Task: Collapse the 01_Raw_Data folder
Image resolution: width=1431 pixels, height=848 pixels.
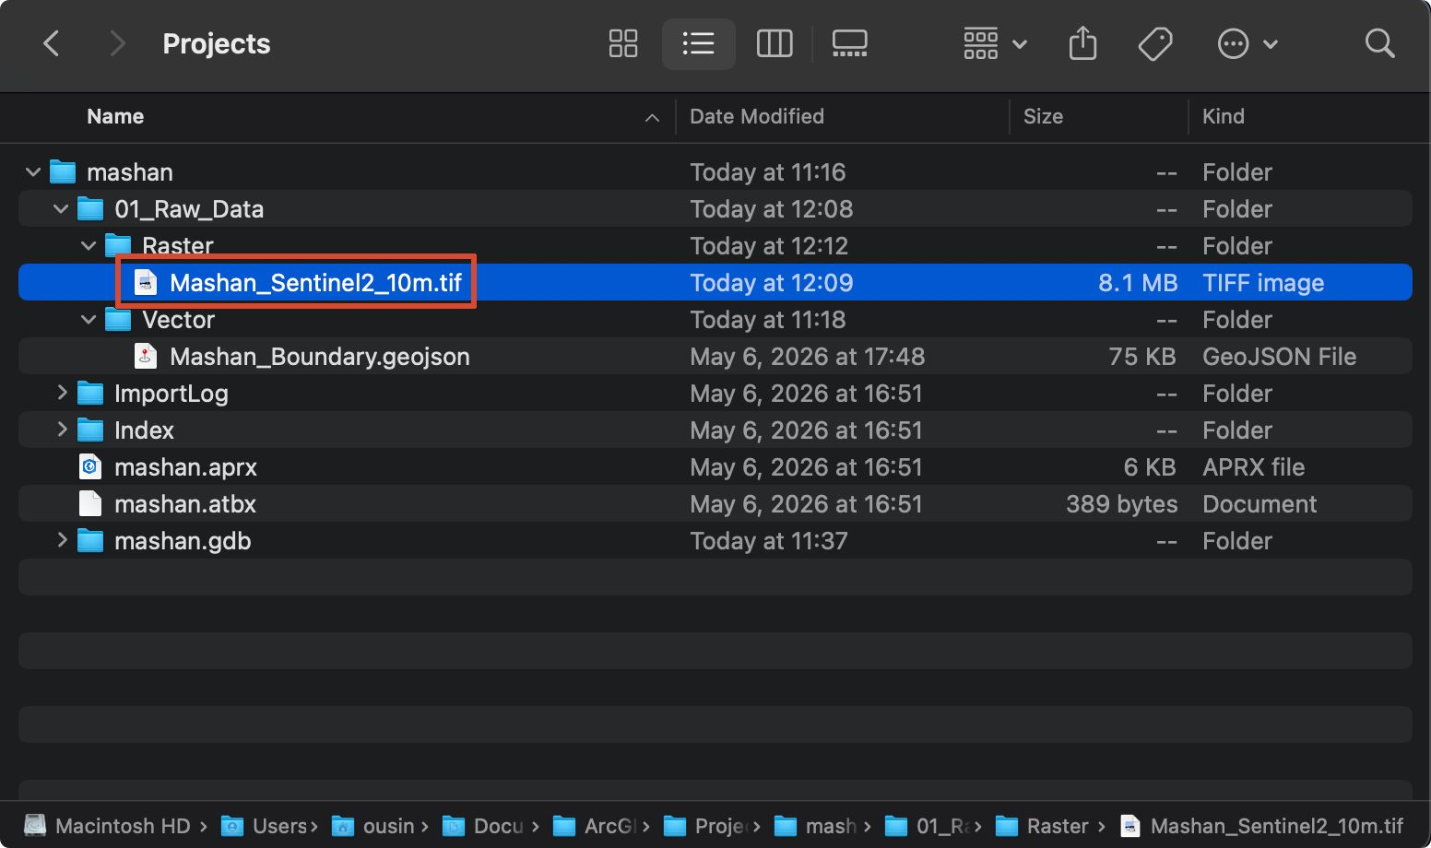Action: click(61, 209)
